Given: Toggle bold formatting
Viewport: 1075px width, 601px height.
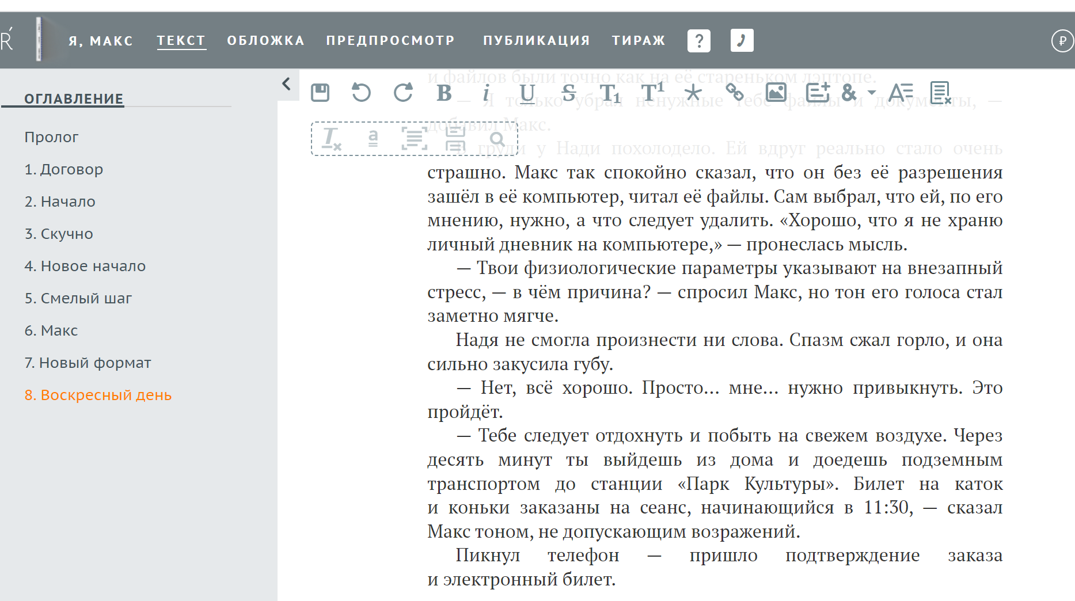Looking at the screenshot, I should 444,92.
